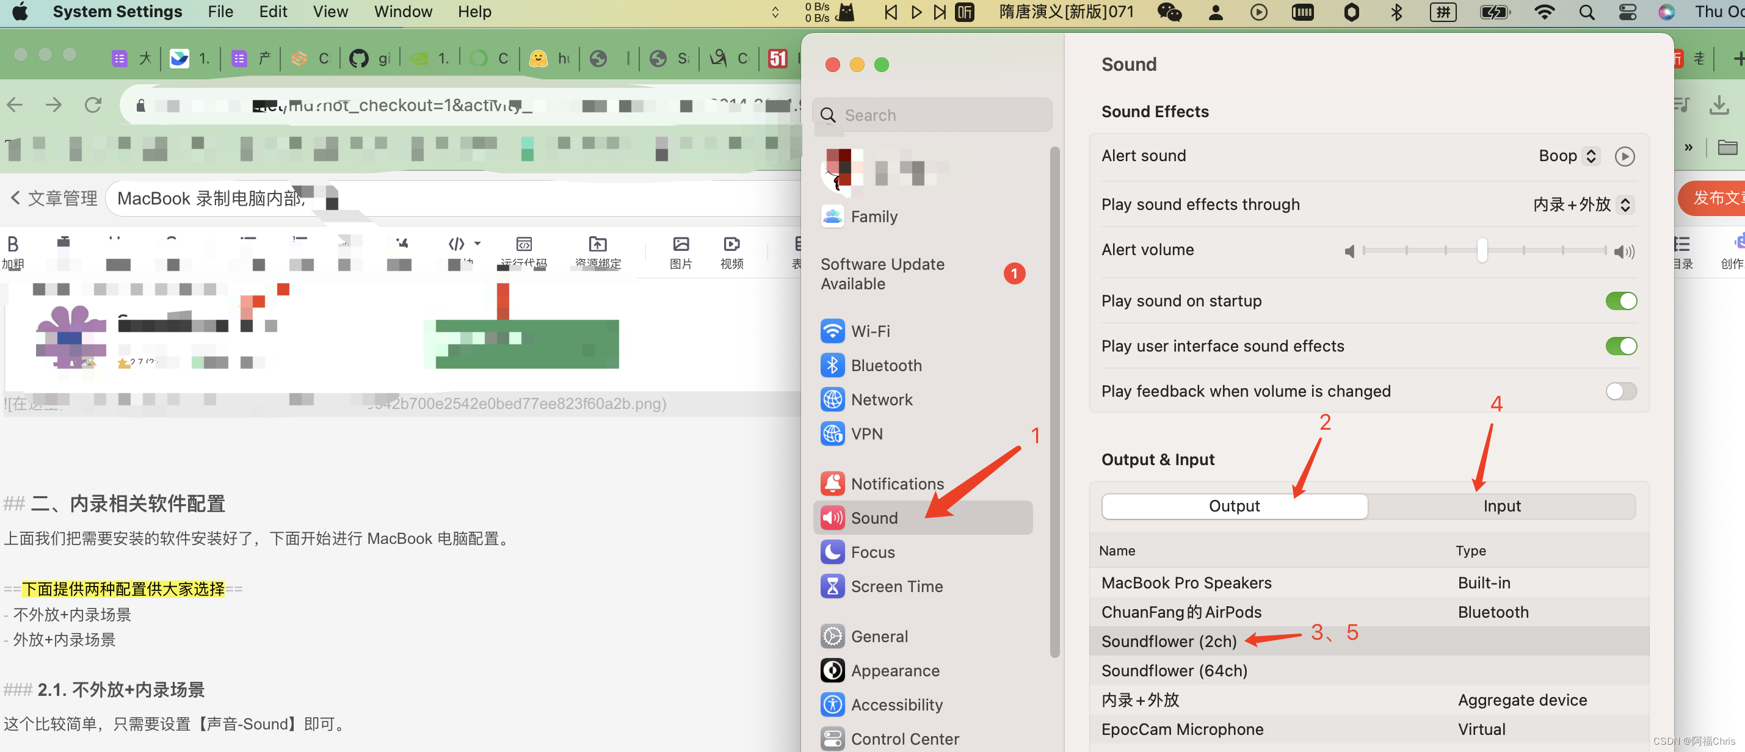Select Soundflower (64ch) output device
Image resolution: width=1745 pixels, height=752 pixels.
point(1369,670)
